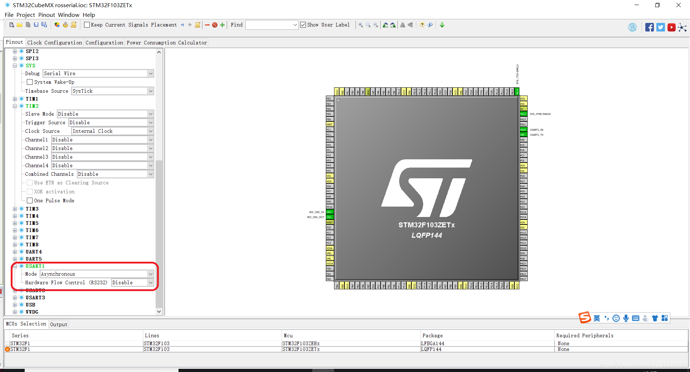Click the zoom in magnifier icon
The width and height of the screenshot is (690, 372).
pos(361,25)
